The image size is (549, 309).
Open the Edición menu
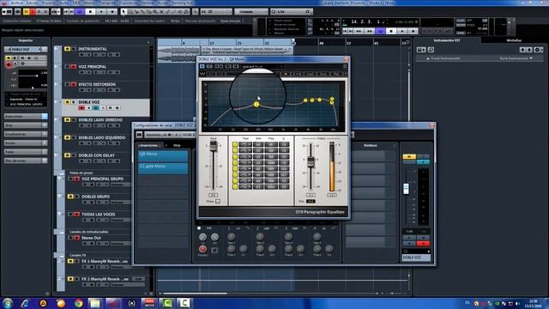(x=33, y=3)
